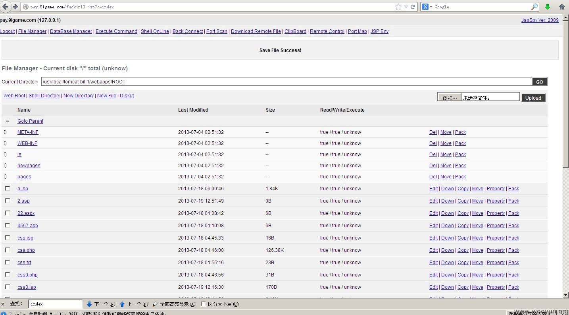Click Pack for the js folder
Viewport: 569px width, 315px height.
pos(460,155)
